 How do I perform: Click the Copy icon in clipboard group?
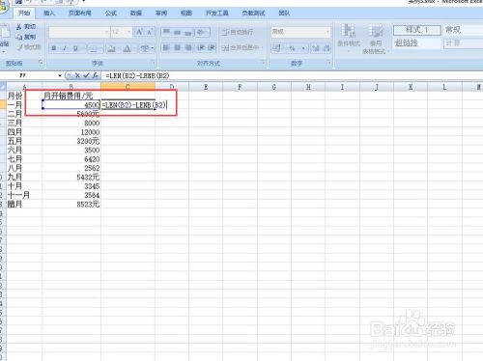(19, 37)
